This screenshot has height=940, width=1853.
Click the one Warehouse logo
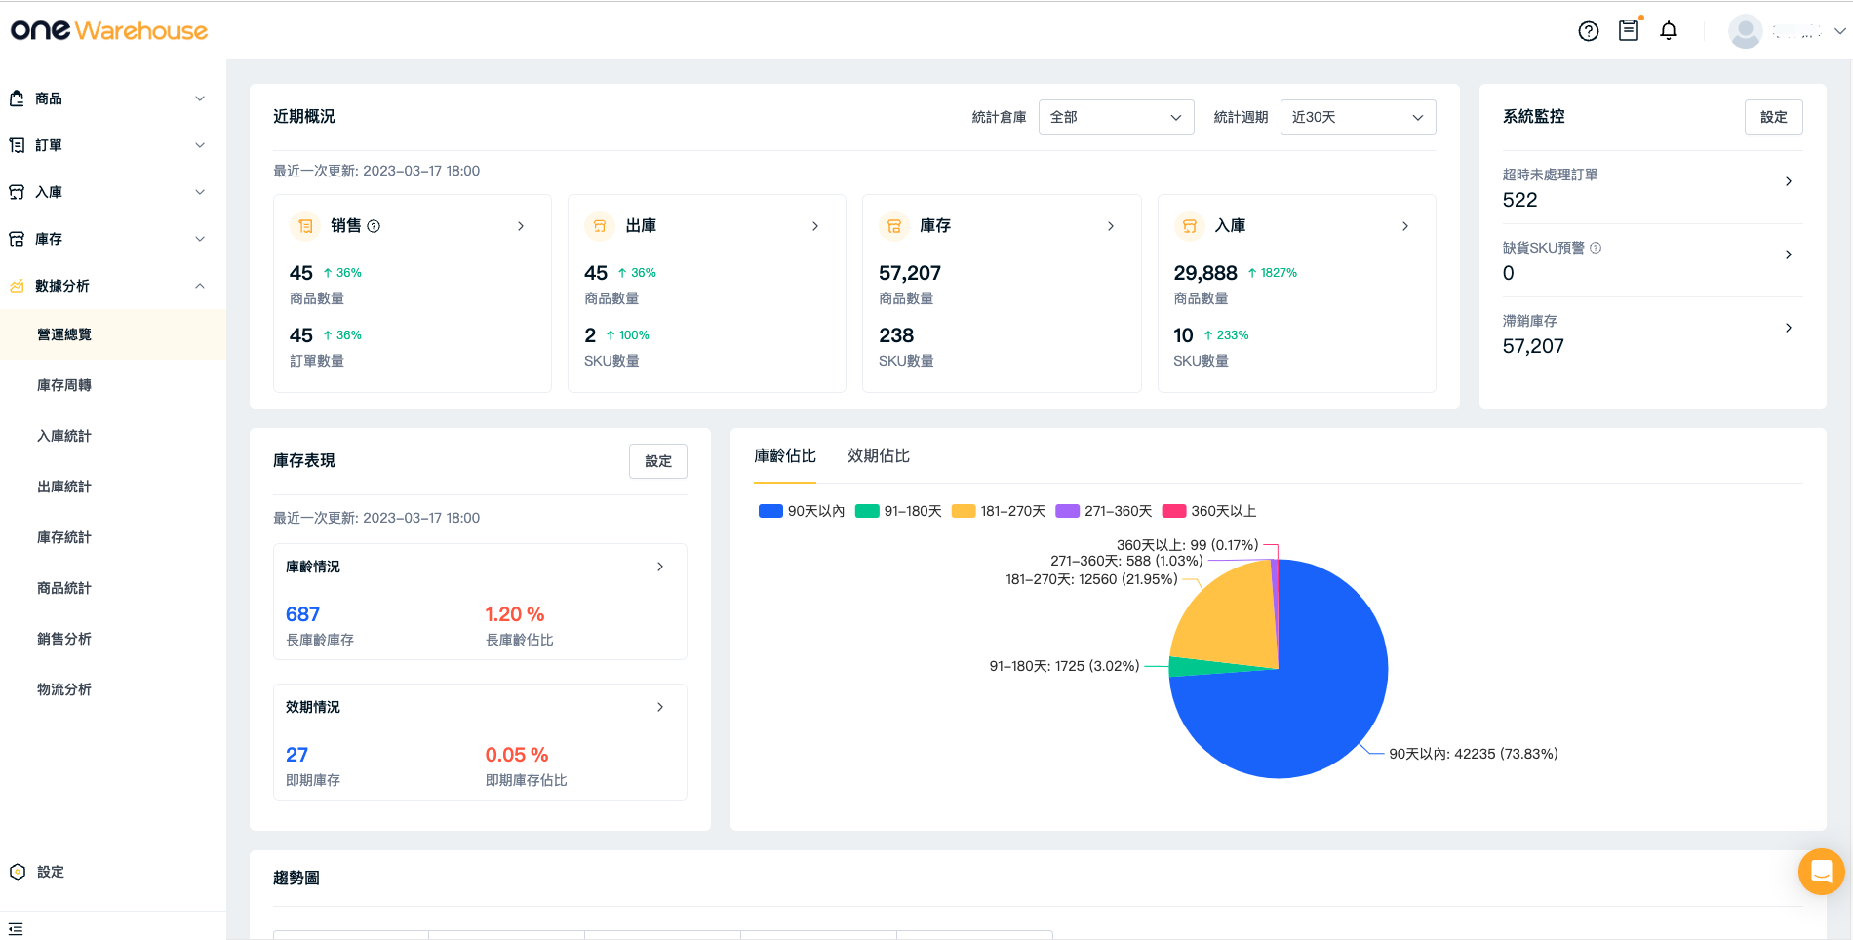point(109,31)
